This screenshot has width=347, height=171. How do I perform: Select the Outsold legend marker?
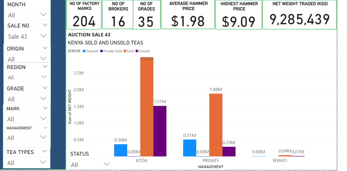(x=84, y=51)
